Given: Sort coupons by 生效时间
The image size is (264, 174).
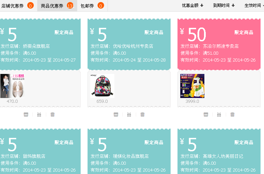Looking at the screenshot, I should [x=253, y=6].
